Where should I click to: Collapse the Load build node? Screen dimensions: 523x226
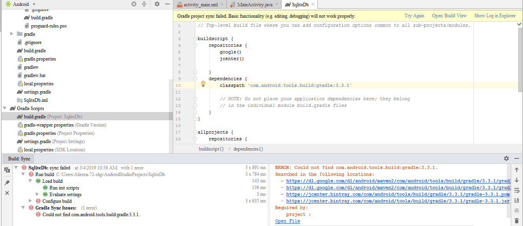(x=30, y=181)
